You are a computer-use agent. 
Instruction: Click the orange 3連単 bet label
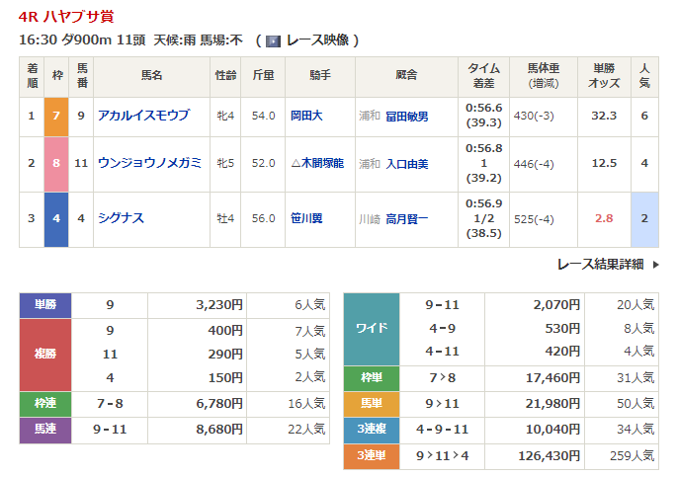371,456
